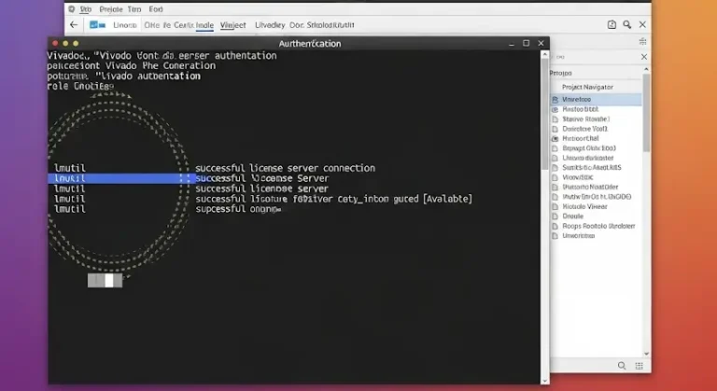Click the Authentication terminal title bar
The image size is (717, 391).
click(x=298, y=44)
